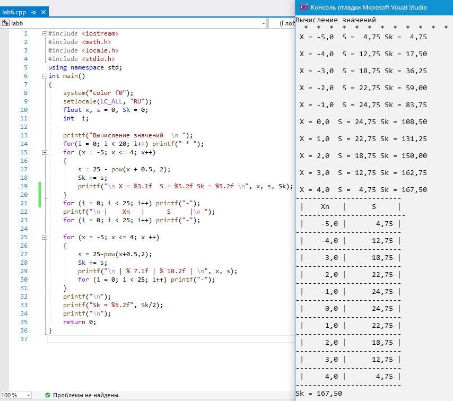Screen dimensions: 453x401
Task: Collapse the int main() function at line 6
Action: (x=45, y=76)
